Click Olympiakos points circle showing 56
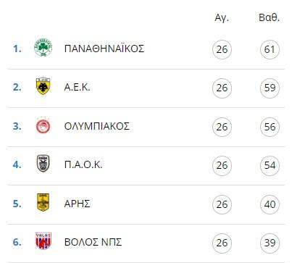This screenshot has width=292, height=263. 270,127
